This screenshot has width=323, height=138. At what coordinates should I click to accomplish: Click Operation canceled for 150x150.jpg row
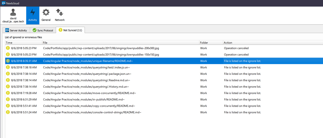coord(236,55)
